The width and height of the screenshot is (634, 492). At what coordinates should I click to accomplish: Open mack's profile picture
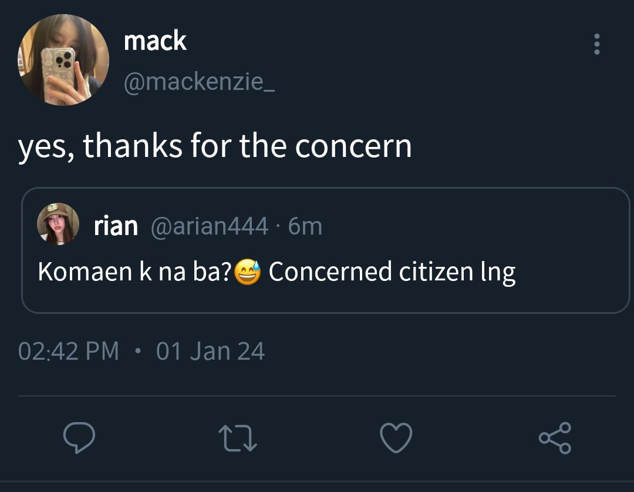point(63,60)
